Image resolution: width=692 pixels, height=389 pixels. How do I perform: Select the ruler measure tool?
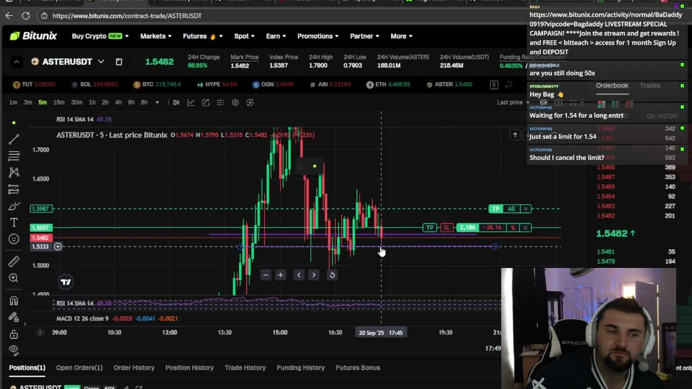tap(14, 261)
